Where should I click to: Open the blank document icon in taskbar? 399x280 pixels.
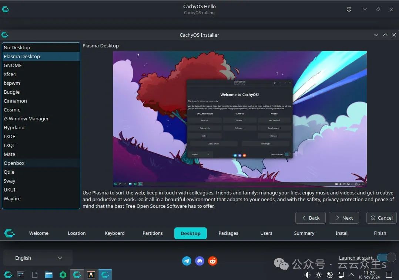pyautogui.click(x=35, y=275)
